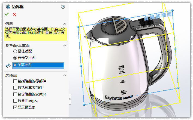Image resolution: width=193 pixels, height=120 pixels.
Task: Confirm the bounding box with green checkmark
Action: pos(7,14)
